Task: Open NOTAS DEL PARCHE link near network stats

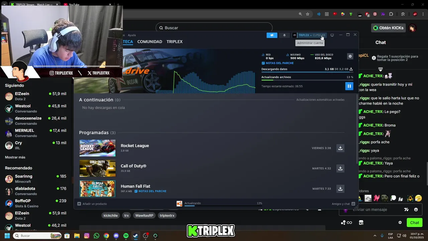Action: pyautogui.click(x=278, y=63)
